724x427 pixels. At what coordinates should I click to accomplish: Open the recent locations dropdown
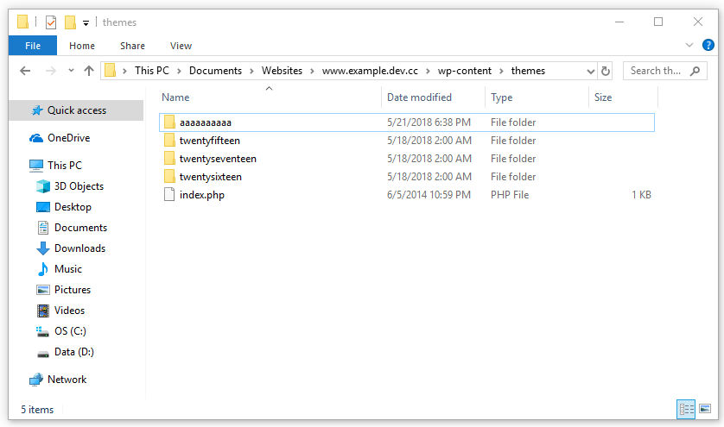(71, 71)
